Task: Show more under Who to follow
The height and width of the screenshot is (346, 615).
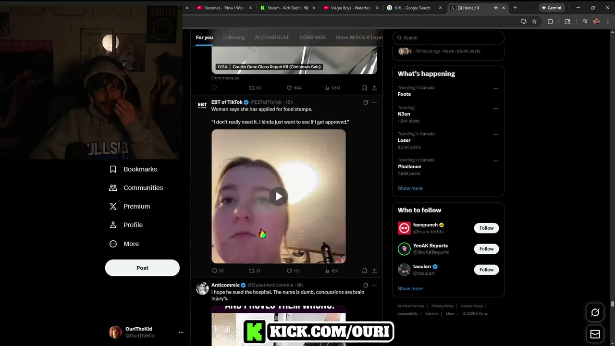Action: tap(410, 289)
